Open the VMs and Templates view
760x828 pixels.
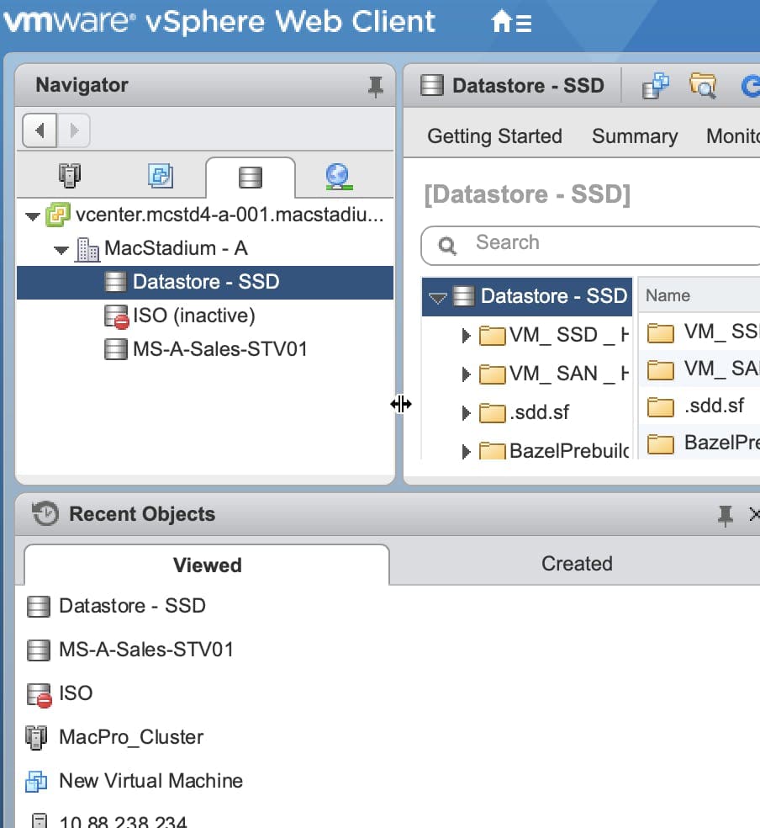pos(160,175)
